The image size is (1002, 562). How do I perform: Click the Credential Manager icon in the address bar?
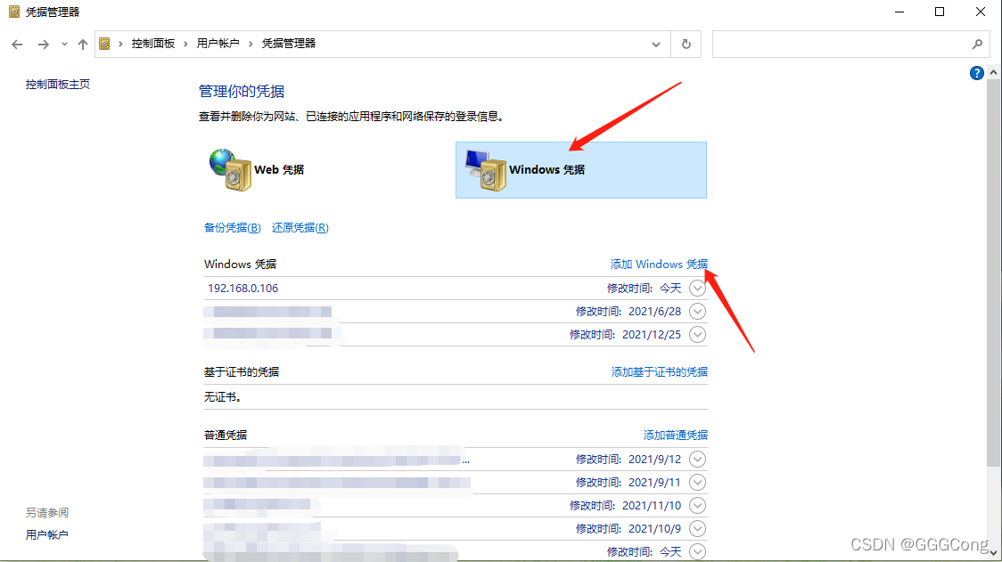pyautogui.click(x=105, y=44)
